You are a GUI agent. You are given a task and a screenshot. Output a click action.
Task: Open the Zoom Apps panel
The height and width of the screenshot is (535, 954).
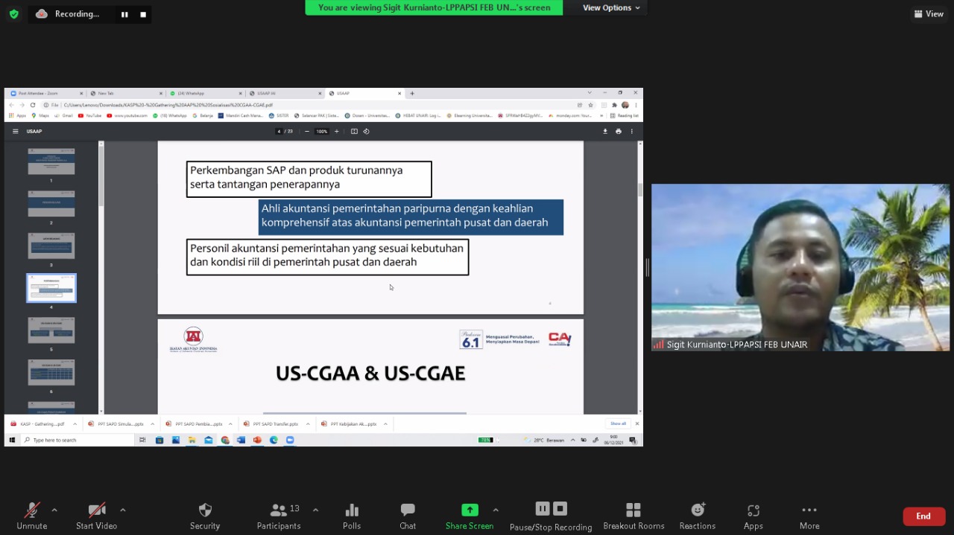coord(754,516)
